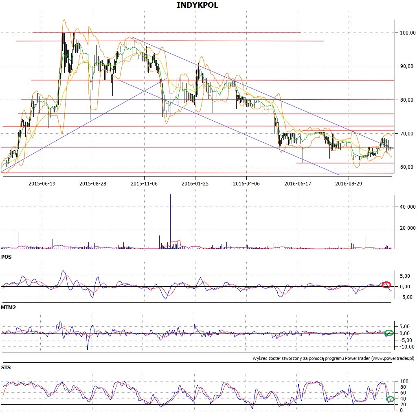The height and width of the screenshot is (414, 417).
Task: Click the 20 000 volume axis label
Action: pos(408,228)
